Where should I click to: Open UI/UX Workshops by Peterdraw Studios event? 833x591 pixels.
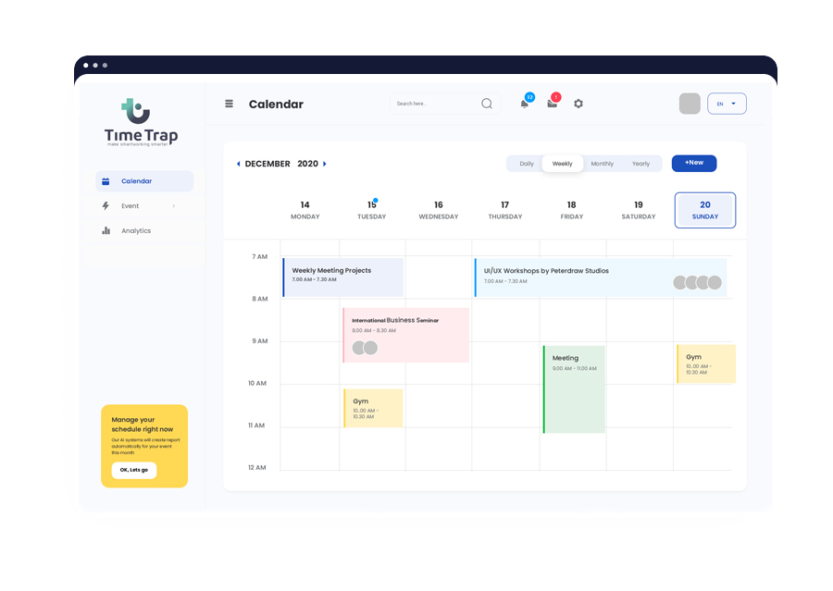pyautogui.click(x=601, y=277)
